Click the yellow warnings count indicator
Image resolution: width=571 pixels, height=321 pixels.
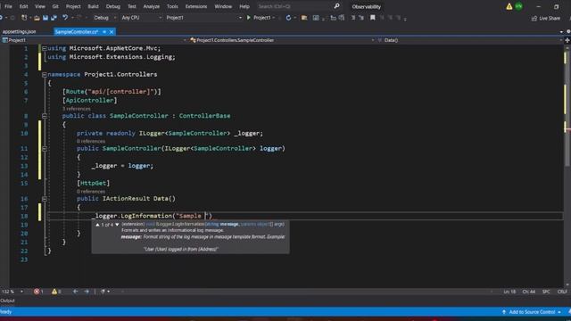point(56,292)
